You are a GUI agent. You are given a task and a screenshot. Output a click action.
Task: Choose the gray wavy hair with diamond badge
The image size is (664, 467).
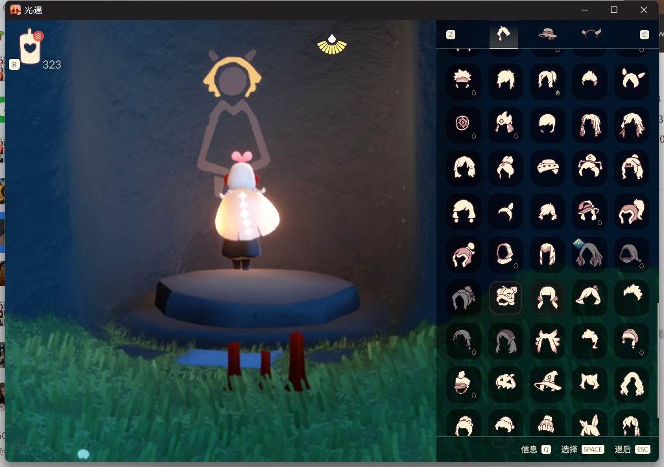pos(589,254)
